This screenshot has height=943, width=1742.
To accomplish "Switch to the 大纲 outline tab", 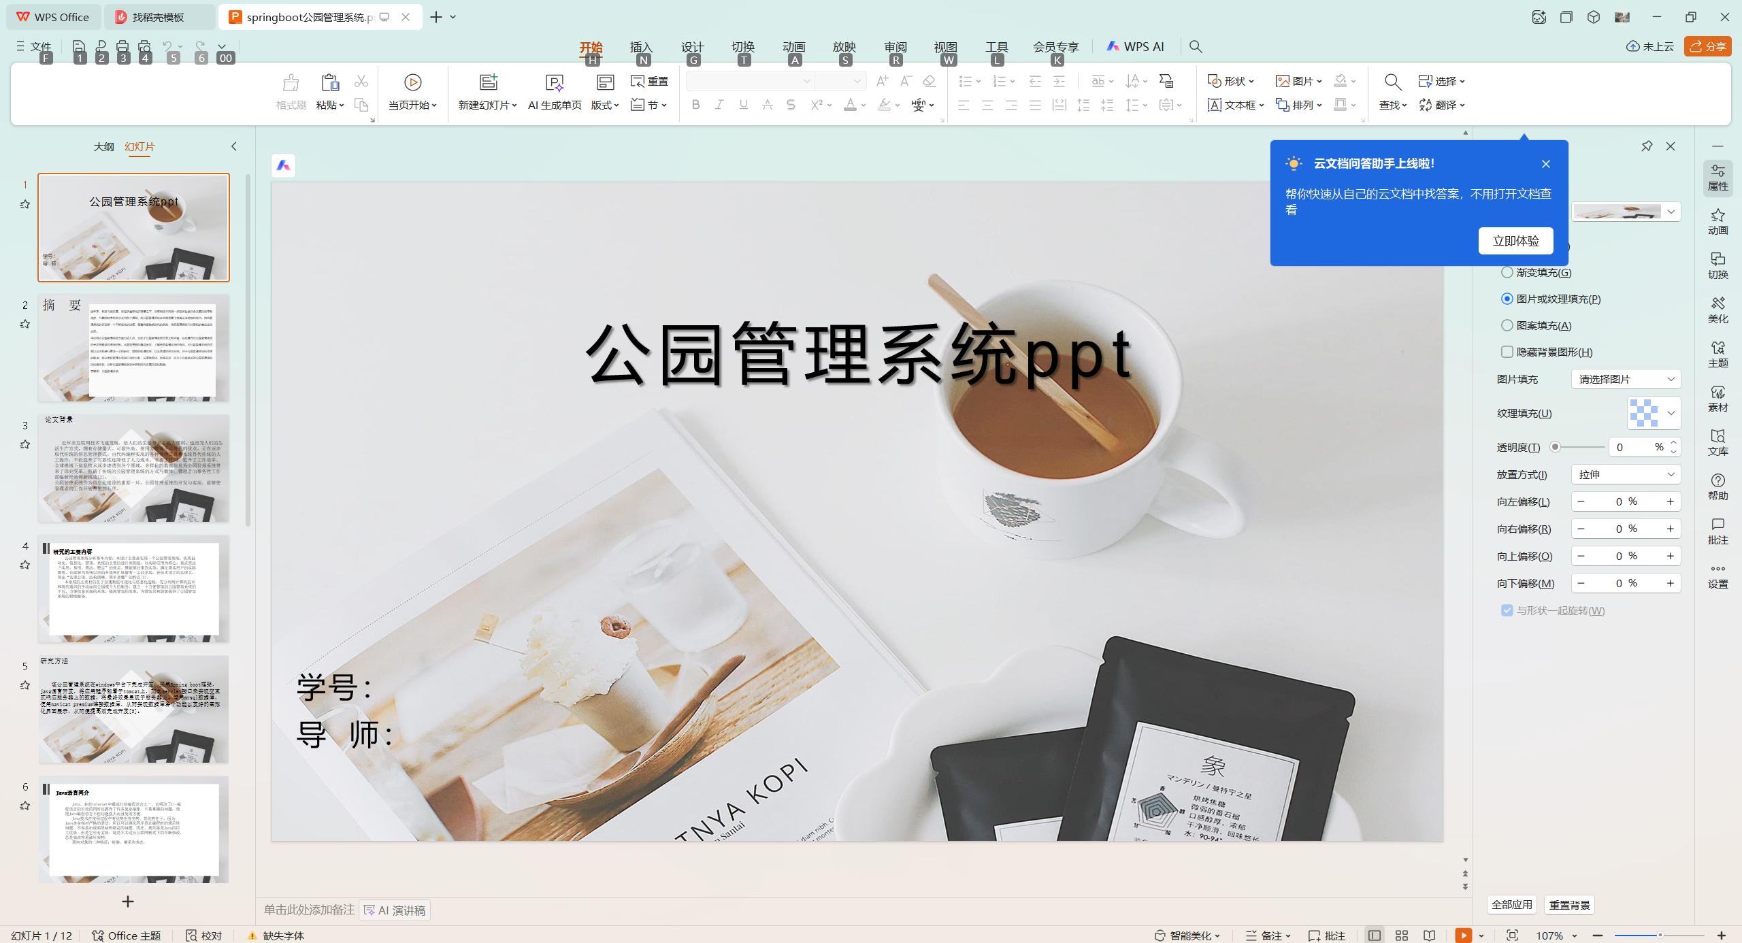I will [103, 146].
